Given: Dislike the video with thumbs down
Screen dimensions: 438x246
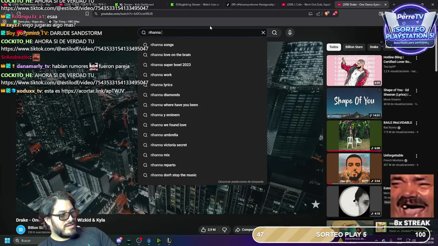Looking at the screenshot, I should coord(224,230).
